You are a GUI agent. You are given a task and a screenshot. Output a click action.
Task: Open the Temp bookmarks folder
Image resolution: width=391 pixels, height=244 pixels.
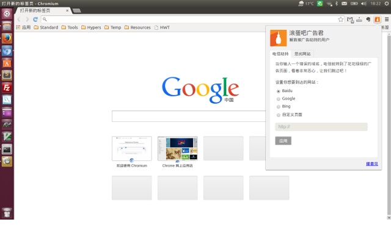click(112, 27)
